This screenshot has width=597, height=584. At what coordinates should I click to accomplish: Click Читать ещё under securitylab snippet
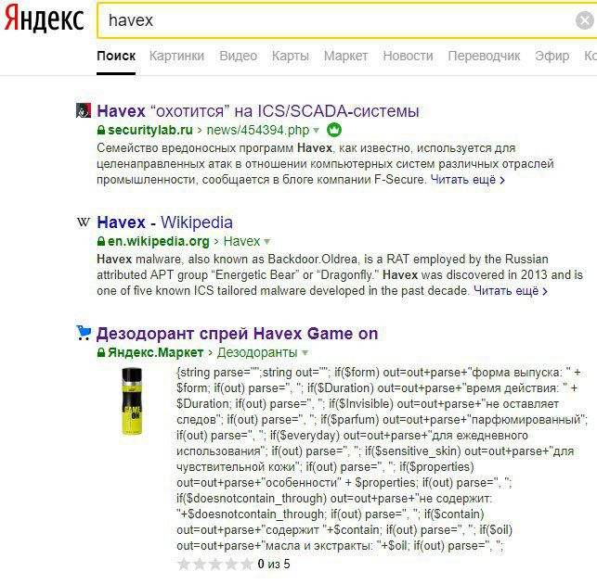click(x=468, y=180)
